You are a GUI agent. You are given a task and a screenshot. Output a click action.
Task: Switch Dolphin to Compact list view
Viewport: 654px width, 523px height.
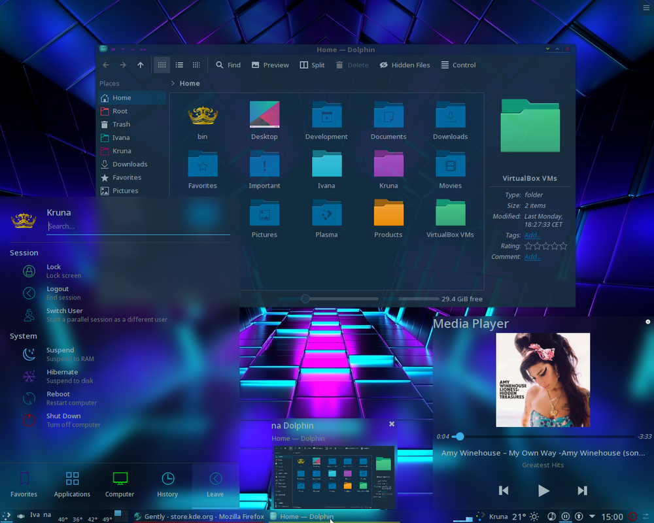179,65
